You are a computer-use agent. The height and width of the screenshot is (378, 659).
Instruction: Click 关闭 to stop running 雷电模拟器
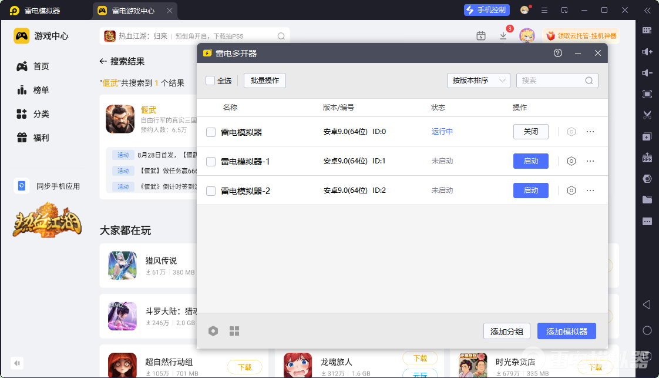[530, 132]
